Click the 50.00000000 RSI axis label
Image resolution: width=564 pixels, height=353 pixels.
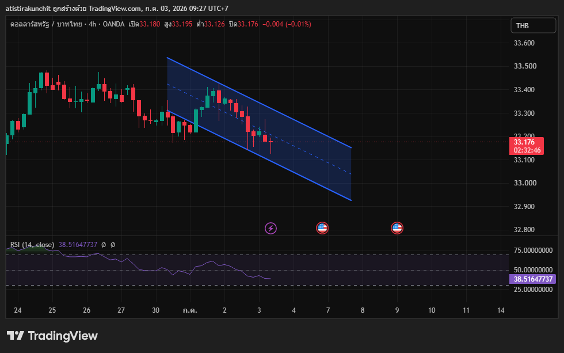click(533, 270)
